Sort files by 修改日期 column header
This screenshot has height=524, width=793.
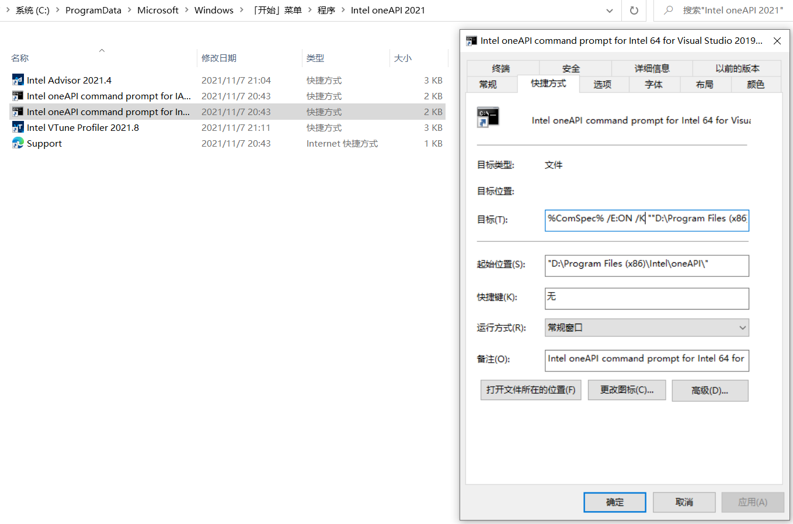tap(219, 58)
